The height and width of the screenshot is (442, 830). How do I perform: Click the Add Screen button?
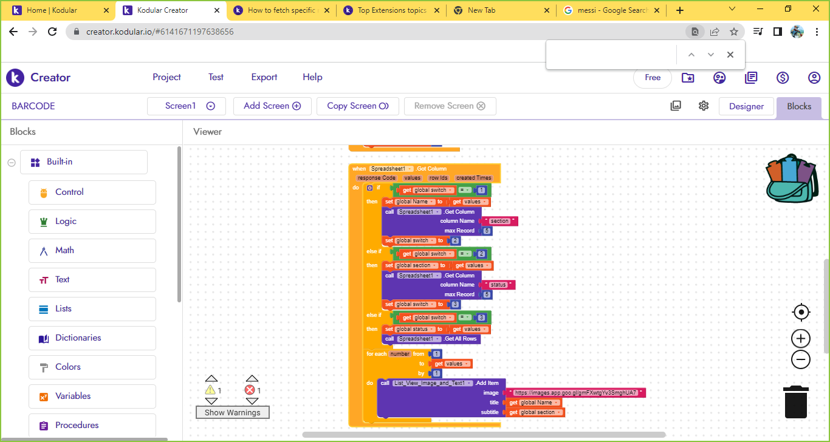[x=272, y=106]
